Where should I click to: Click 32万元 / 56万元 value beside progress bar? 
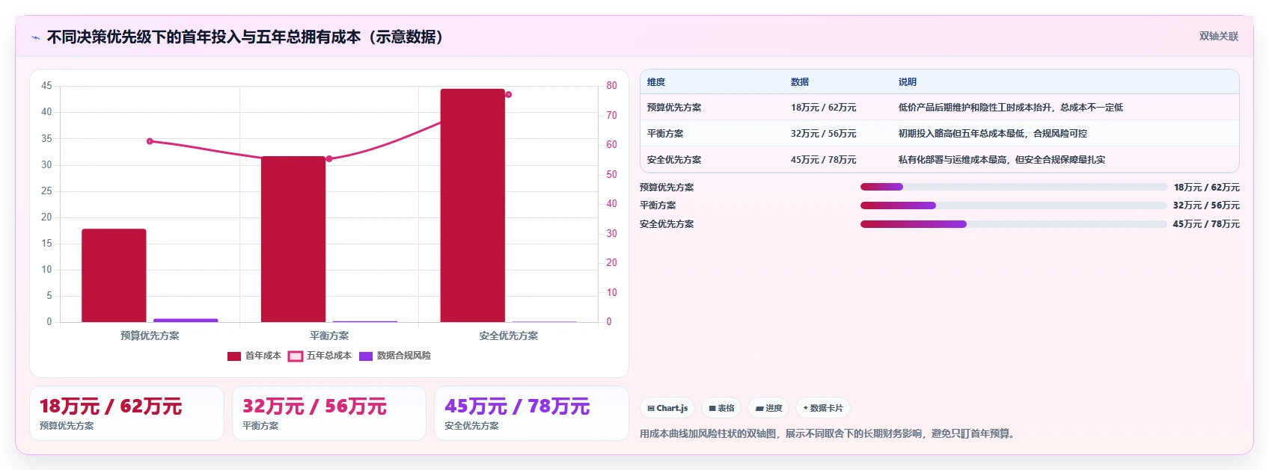pyautogui.click(x=1206, y=205)
